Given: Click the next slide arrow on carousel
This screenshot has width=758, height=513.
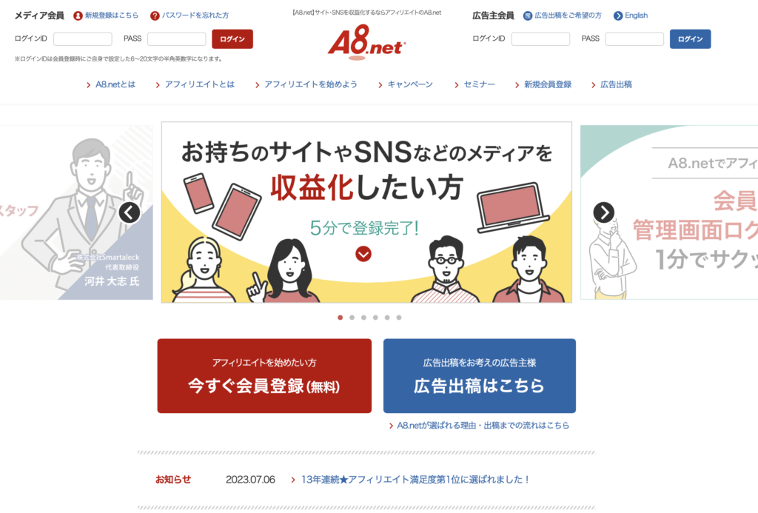Looking at the screenshot, I should point(604,212).
